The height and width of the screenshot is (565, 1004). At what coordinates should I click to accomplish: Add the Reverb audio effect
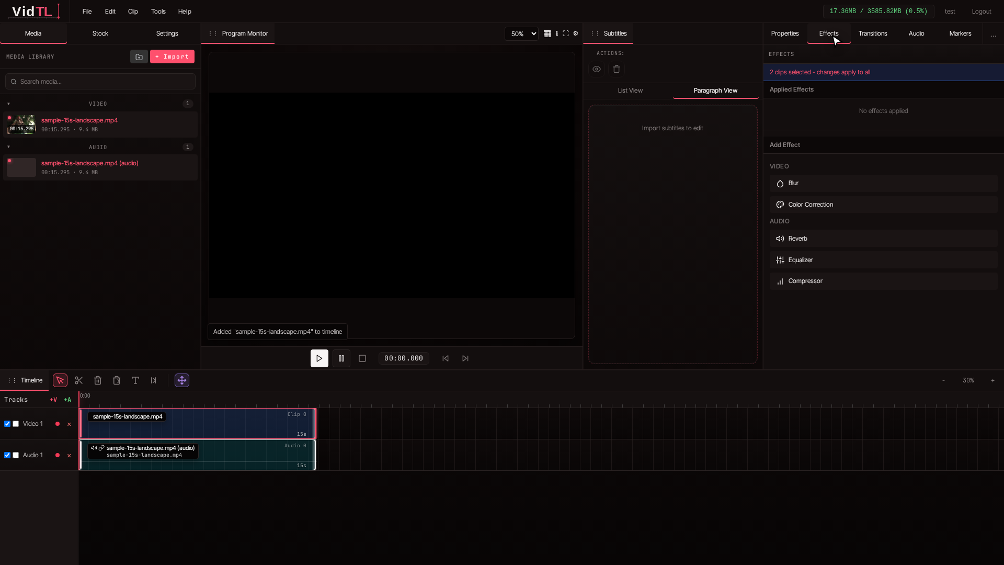pos(883,239)
